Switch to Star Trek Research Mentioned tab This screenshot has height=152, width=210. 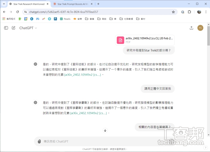29,4
